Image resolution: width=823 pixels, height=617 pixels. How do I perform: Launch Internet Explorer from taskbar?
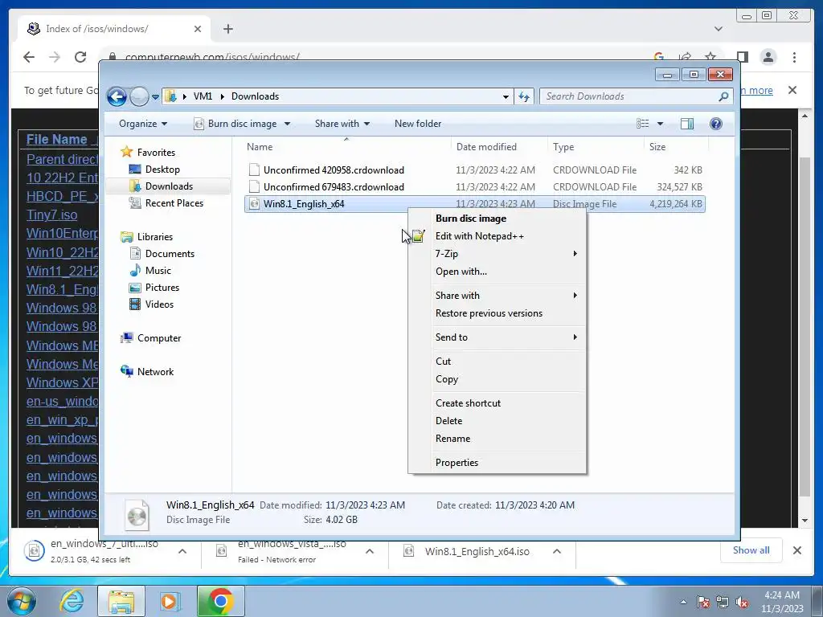click(x=71, y=601)
